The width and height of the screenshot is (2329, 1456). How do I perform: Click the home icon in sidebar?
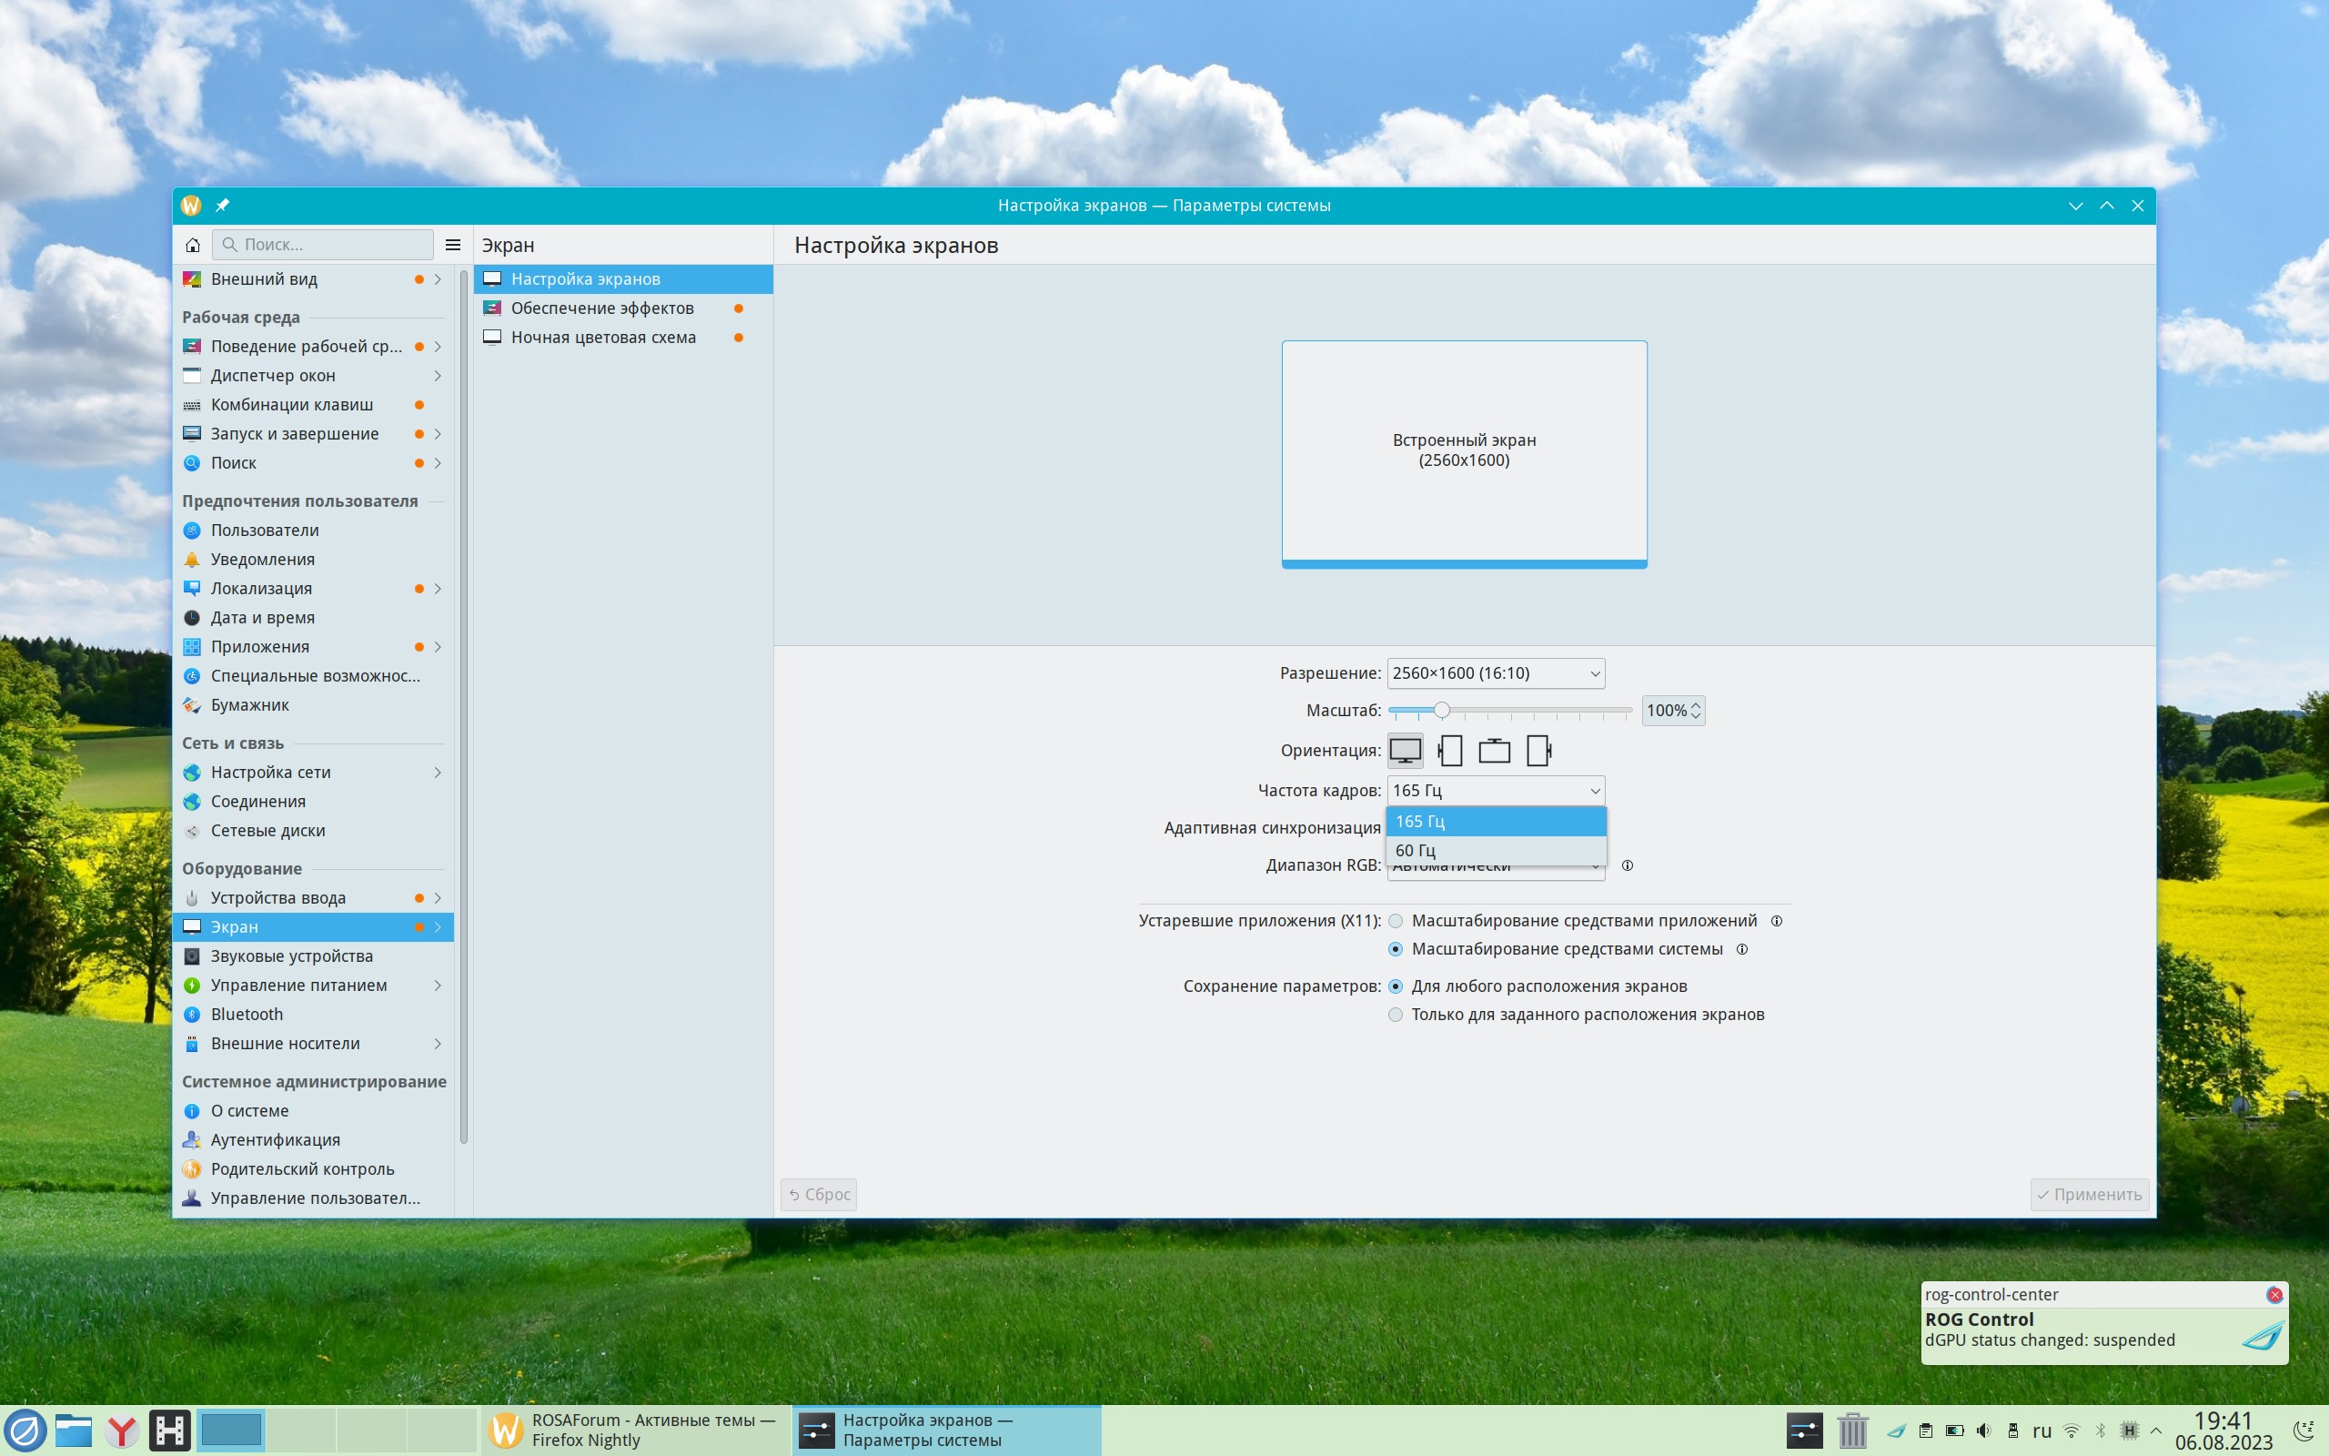[193, 245]
